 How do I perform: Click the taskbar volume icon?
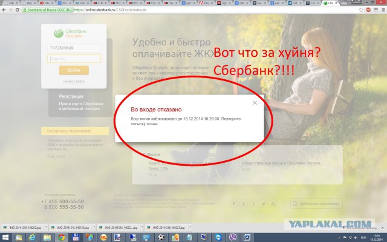click(x=356, y=238)
